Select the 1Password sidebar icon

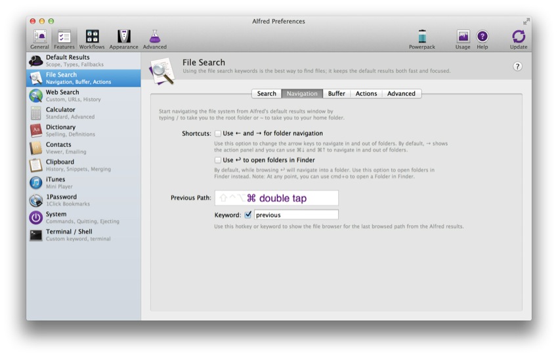click(x=36, y=200)
